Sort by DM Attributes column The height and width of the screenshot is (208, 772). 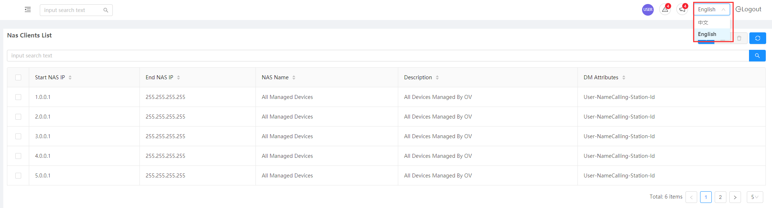click(624, 77)
